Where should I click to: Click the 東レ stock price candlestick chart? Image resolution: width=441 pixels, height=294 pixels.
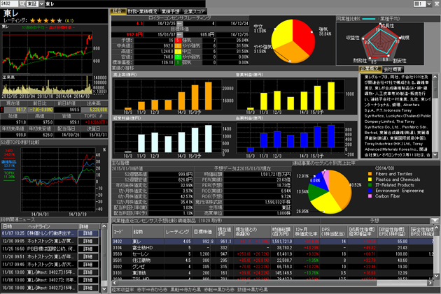coord(48,52)
